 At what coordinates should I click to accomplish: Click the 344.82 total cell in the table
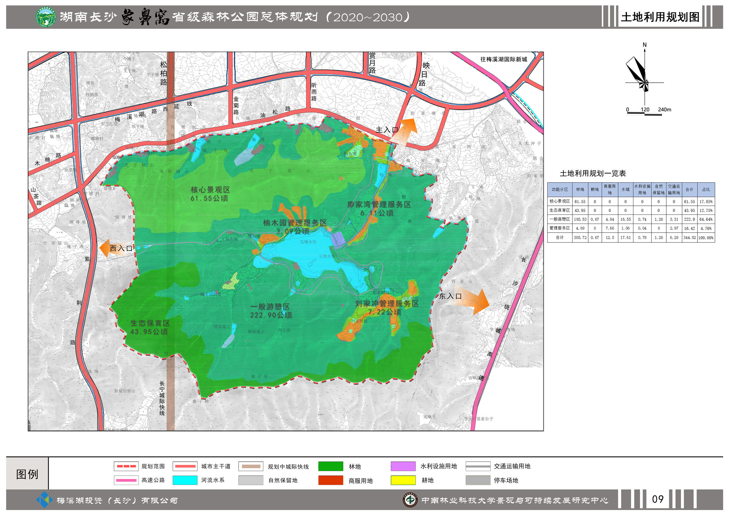pyautogui.click(x=689, y=238)
